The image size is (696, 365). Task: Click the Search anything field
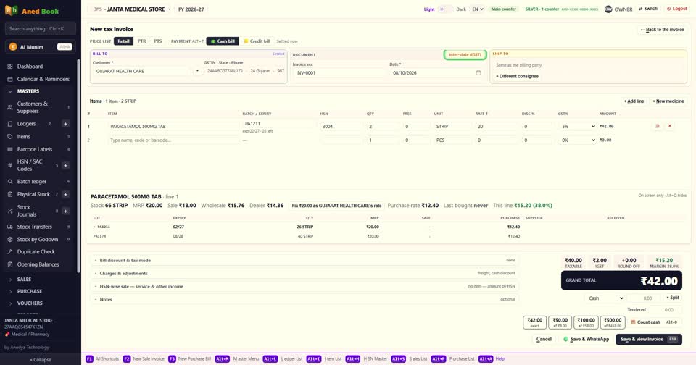(41, 29)
